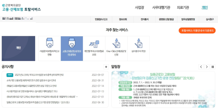The height and width of the screenshot is (109, 218).
Task: Select the 사업장 top menu
Action: pyautogui.click(x=140, y=8)
